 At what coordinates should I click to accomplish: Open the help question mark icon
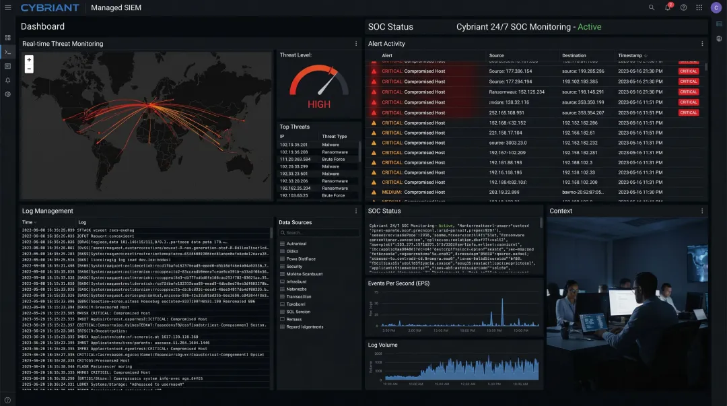[x=683, y=7]
